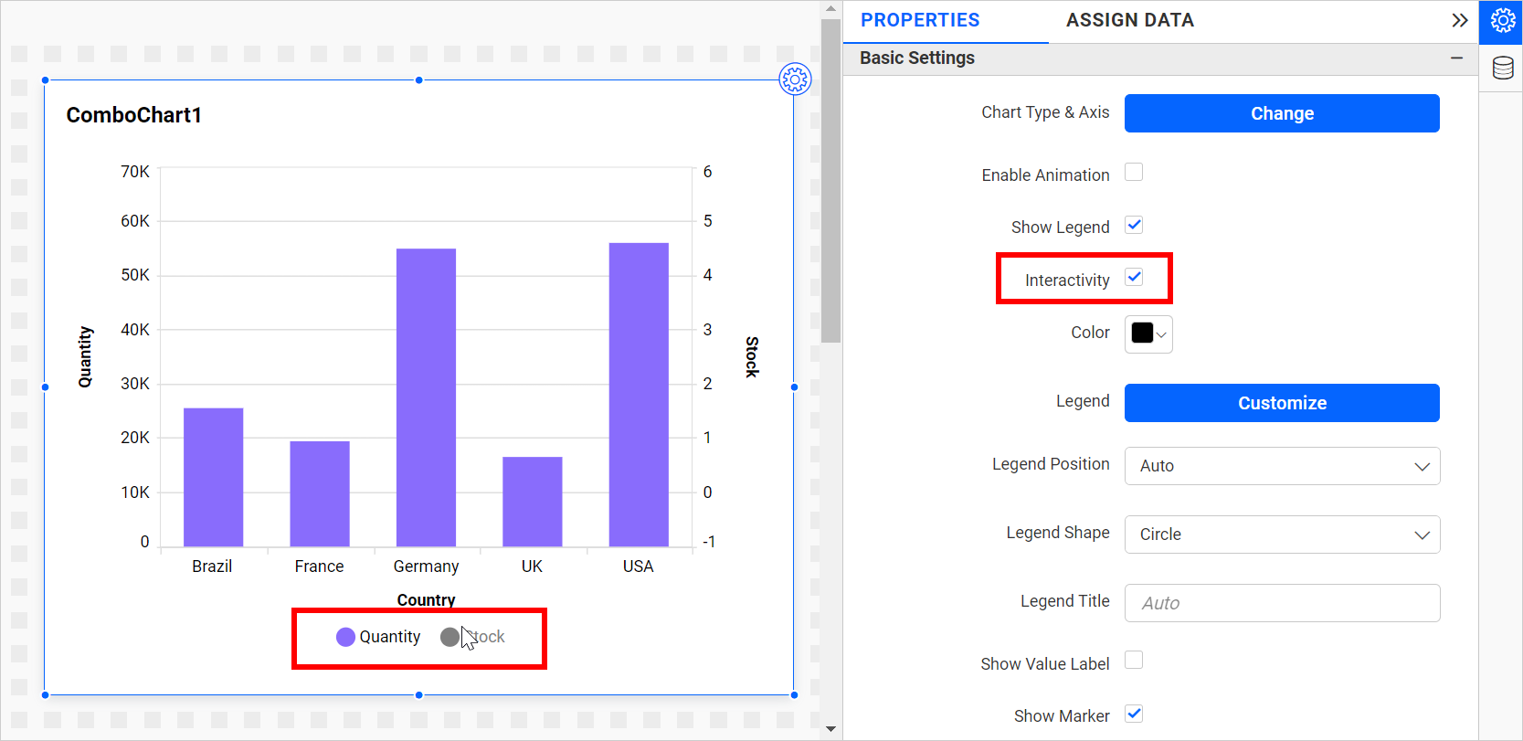
Task: Toggle the Interactivity checkbox
Action: click(x=1134, y=278)
